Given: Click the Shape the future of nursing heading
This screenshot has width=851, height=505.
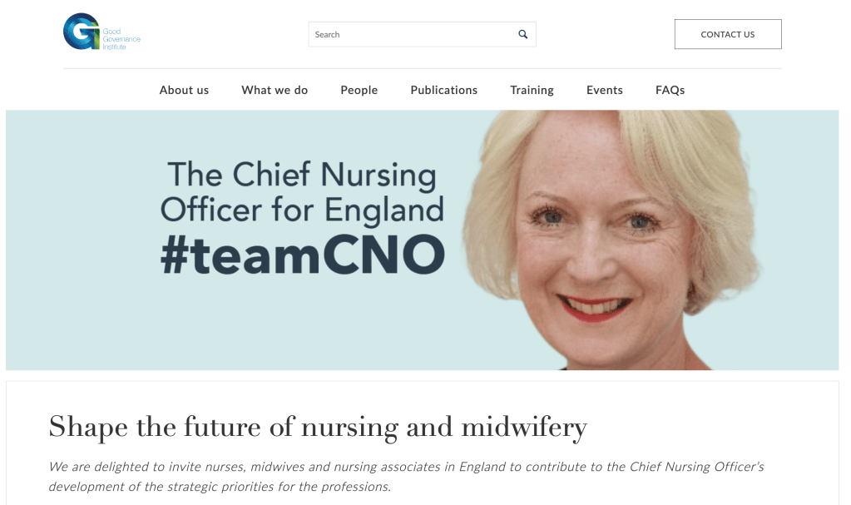Looking at the screenshot, I should pos(318,427).
